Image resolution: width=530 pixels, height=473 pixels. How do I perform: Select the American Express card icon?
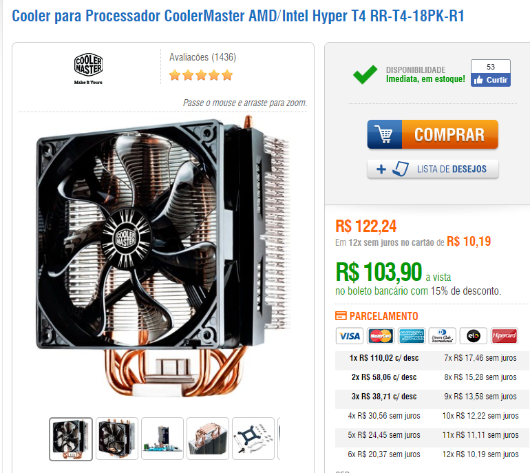412,336
